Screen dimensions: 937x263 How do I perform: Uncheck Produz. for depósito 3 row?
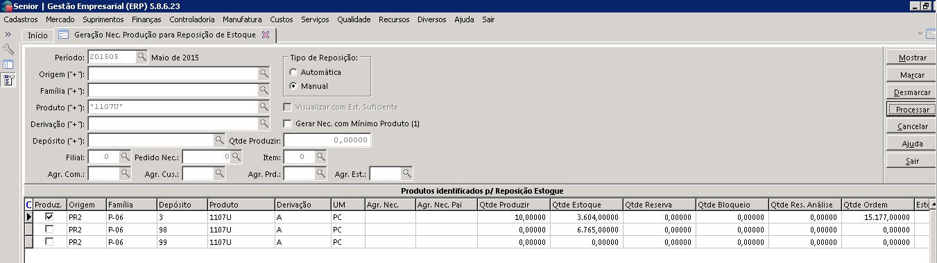point(49,217)
